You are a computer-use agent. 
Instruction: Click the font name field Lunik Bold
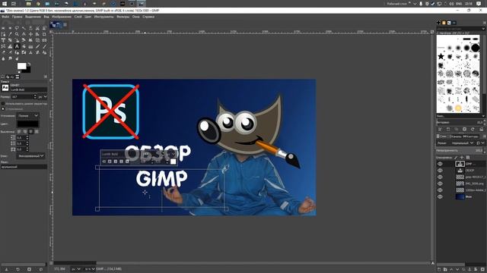[29, 89]
